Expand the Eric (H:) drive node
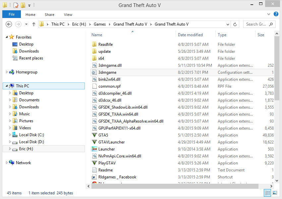 (x=10, y=149)
